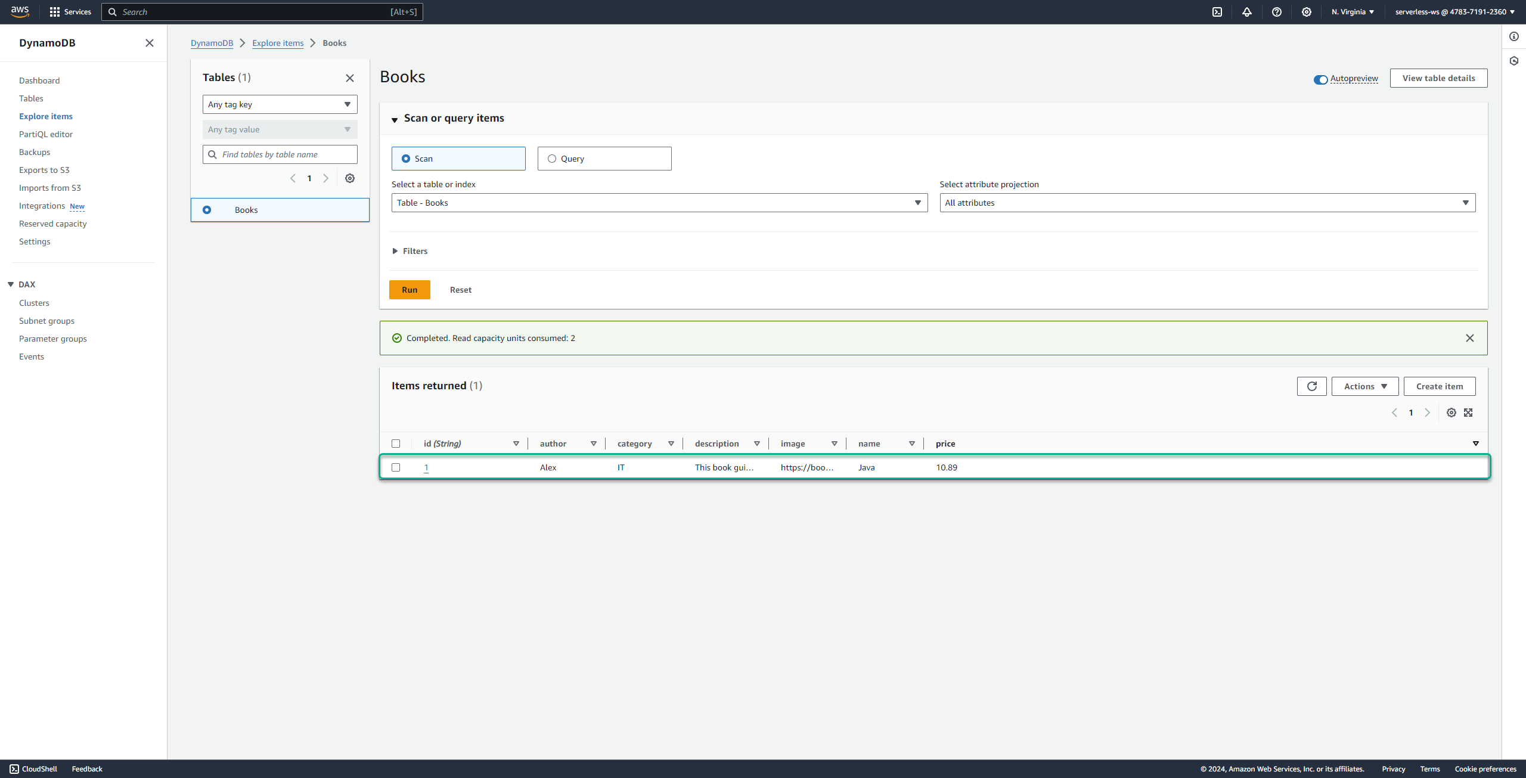The width and height of the screenshot is (1526, 778).
Task: Sort by the name column arrow
Action: click(912, 444)
